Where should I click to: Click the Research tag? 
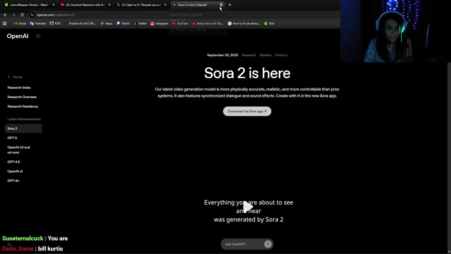pos(249,55)
